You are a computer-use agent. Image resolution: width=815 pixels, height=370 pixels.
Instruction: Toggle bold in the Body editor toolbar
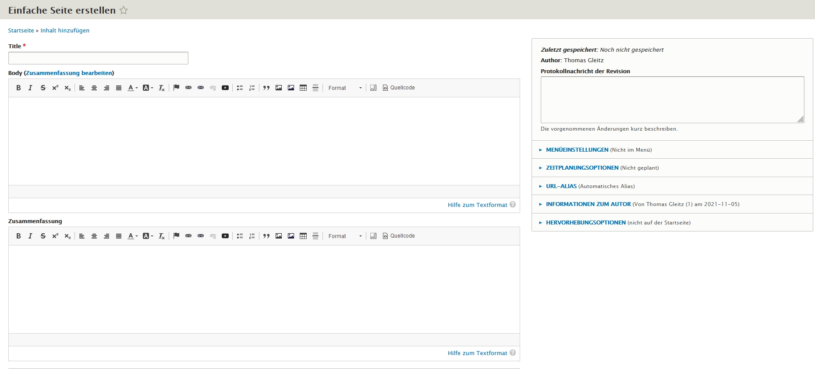pos(18,88)
